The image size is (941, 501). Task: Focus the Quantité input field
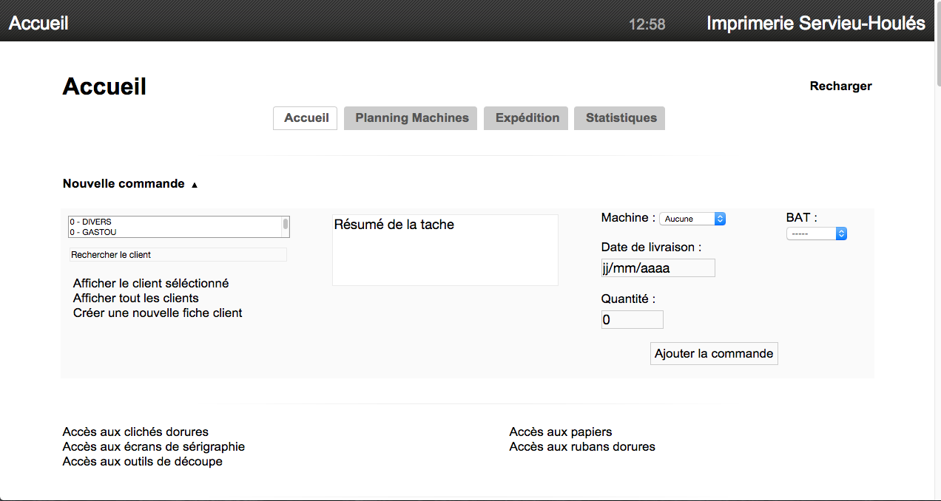(632, 320)
